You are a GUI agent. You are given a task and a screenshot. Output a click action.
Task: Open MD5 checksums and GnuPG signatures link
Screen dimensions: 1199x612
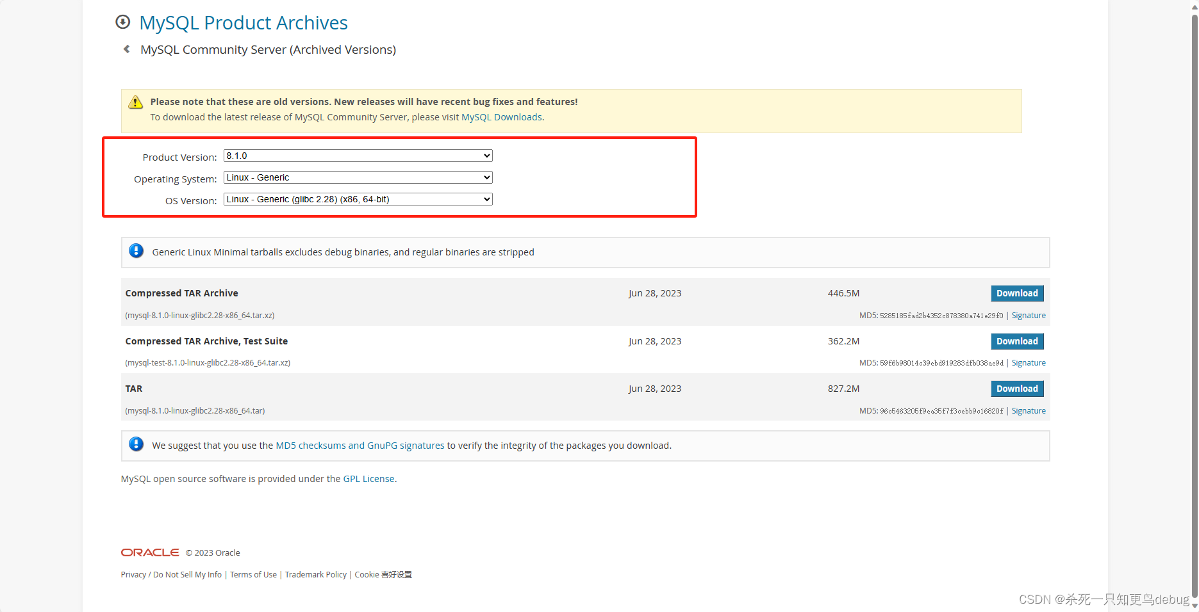pos(360,446)
